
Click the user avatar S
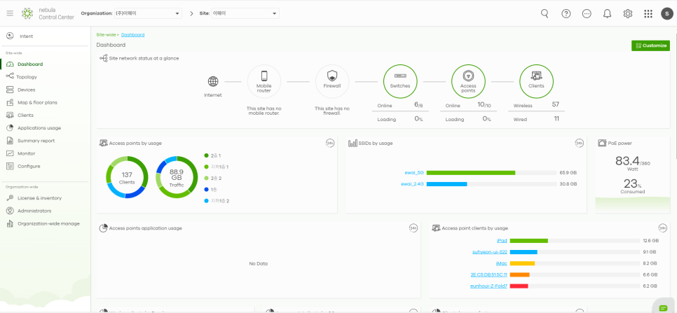666,13
